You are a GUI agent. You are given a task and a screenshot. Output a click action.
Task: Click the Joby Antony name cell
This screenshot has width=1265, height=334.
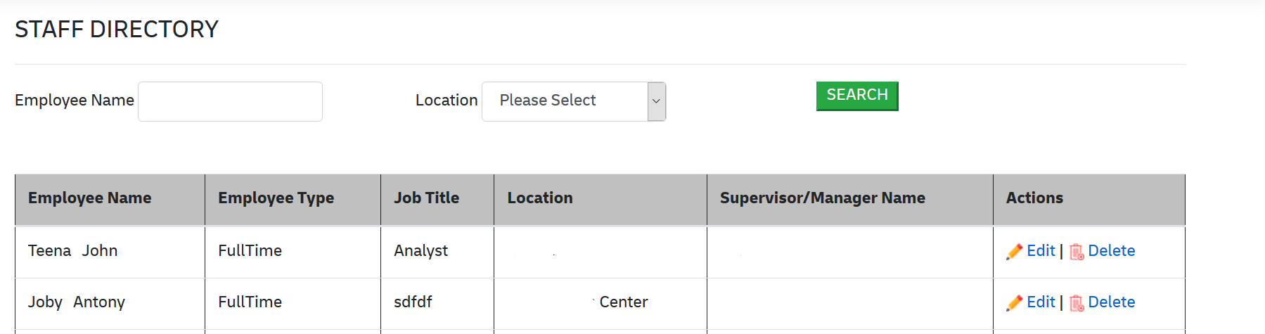[x=77, y=302]
